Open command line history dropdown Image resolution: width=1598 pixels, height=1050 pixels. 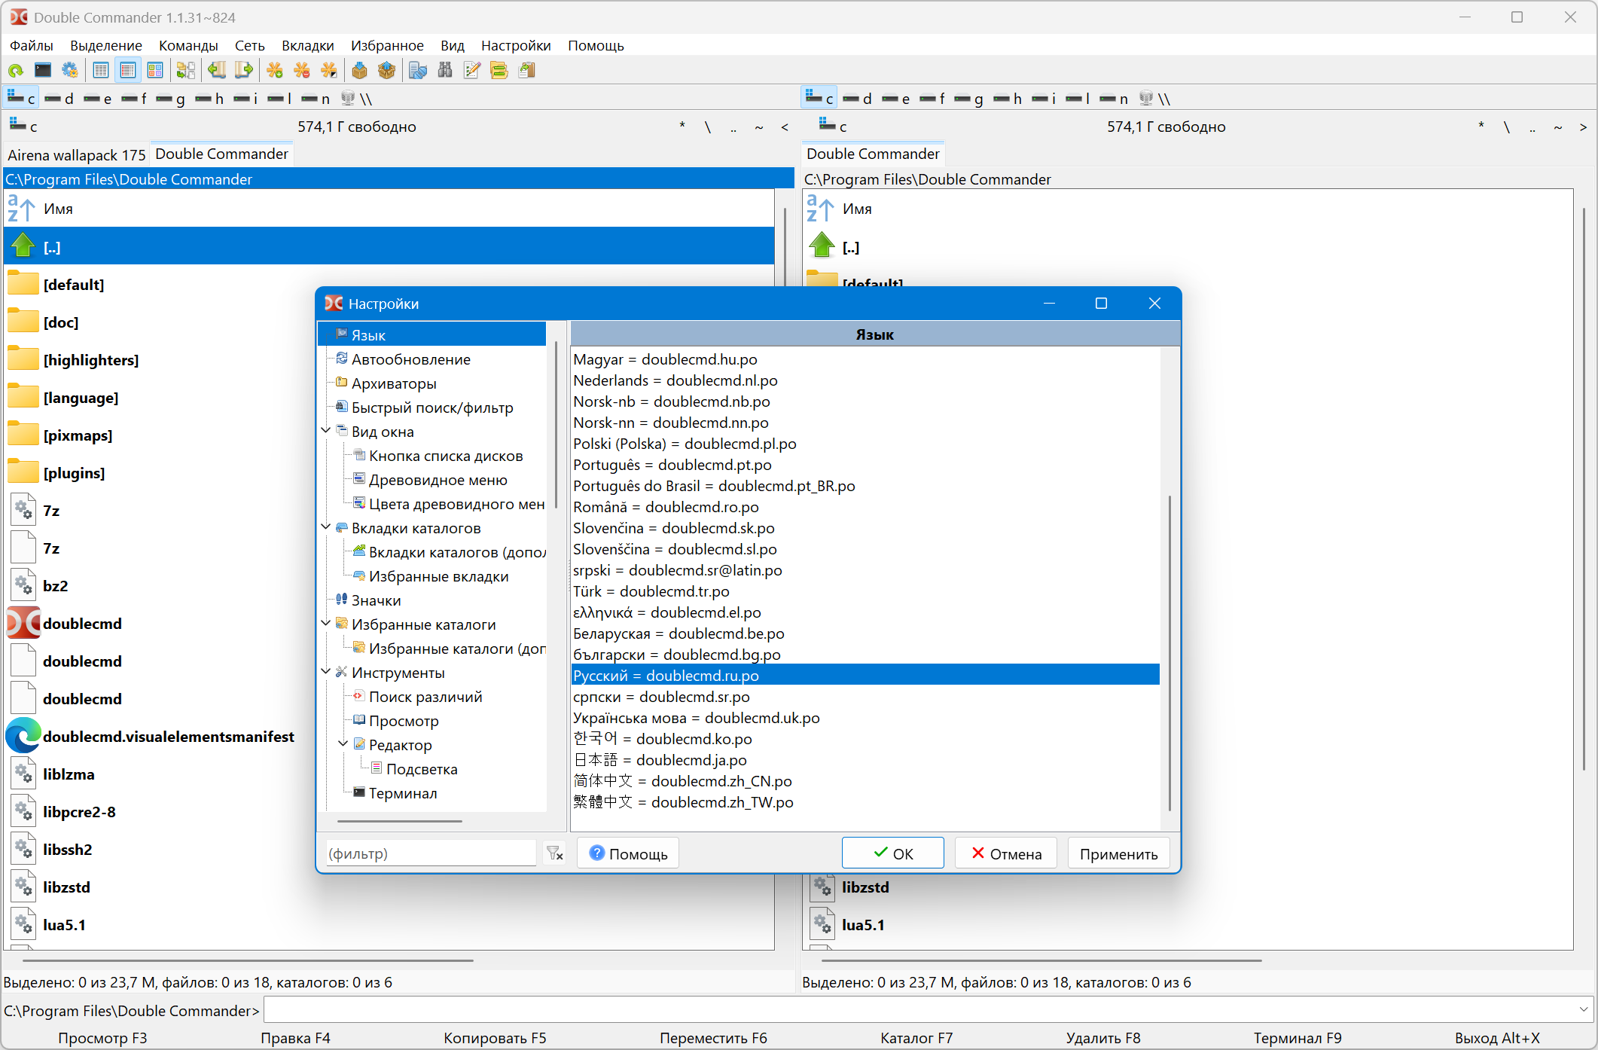point(1583,1009)
